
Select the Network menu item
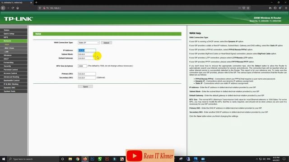[x=14, y=41]
